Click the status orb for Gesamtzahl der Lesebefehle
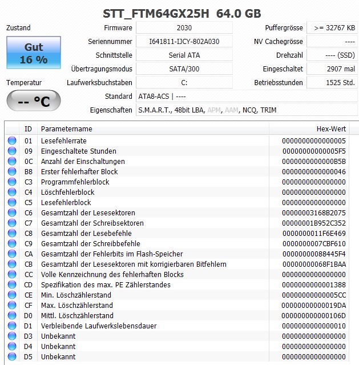359x365 pixels. pos(12,233)
